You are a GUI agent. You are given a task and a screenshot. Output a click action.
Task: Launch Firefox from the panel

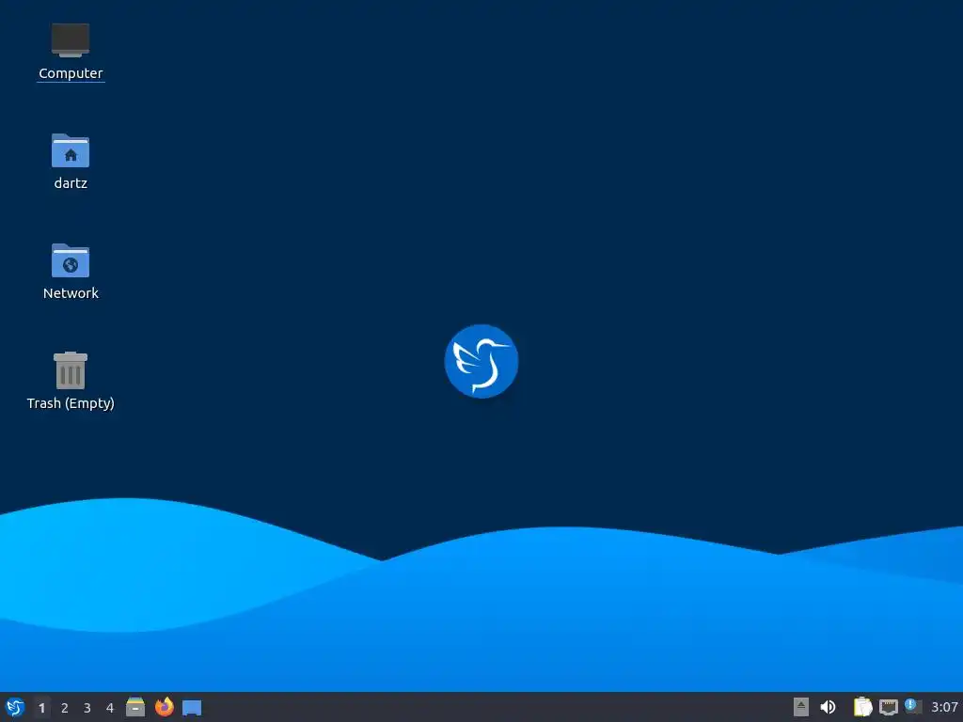tap(164, 707)
